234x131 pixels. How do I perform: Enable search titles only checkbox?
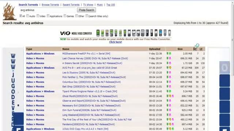[87, 16]
